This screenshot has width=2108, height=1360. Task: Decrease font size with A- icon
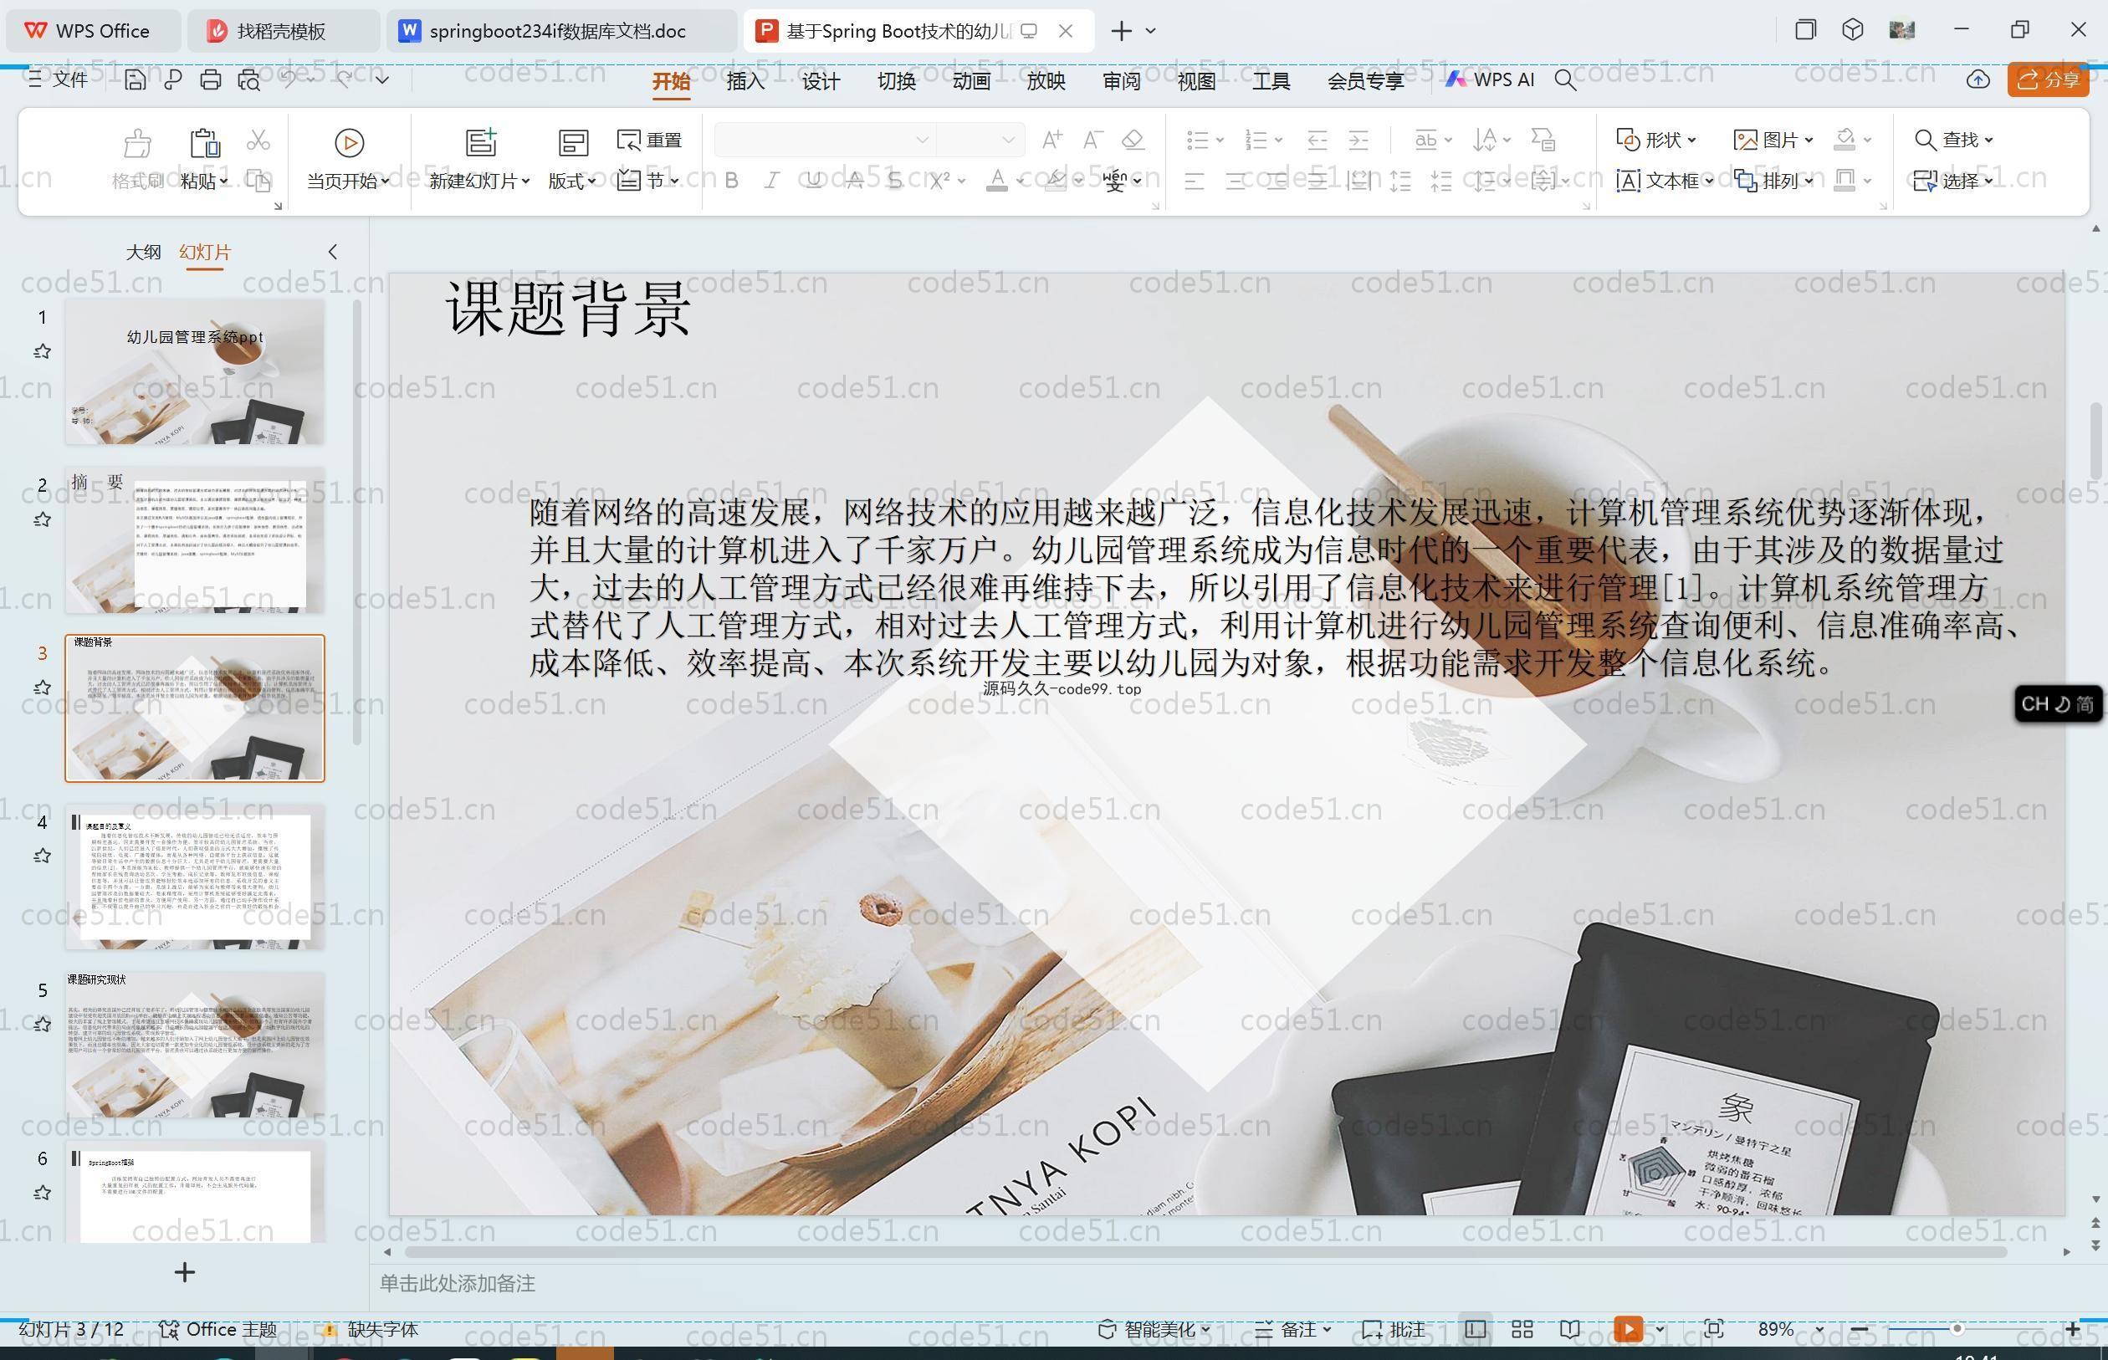tap(1093, 140)
